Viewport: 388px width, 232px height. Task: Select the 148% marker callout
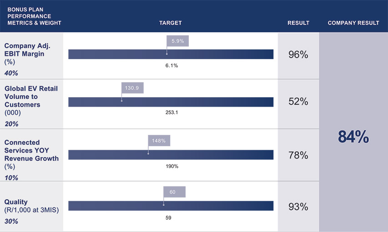[159, 140]
